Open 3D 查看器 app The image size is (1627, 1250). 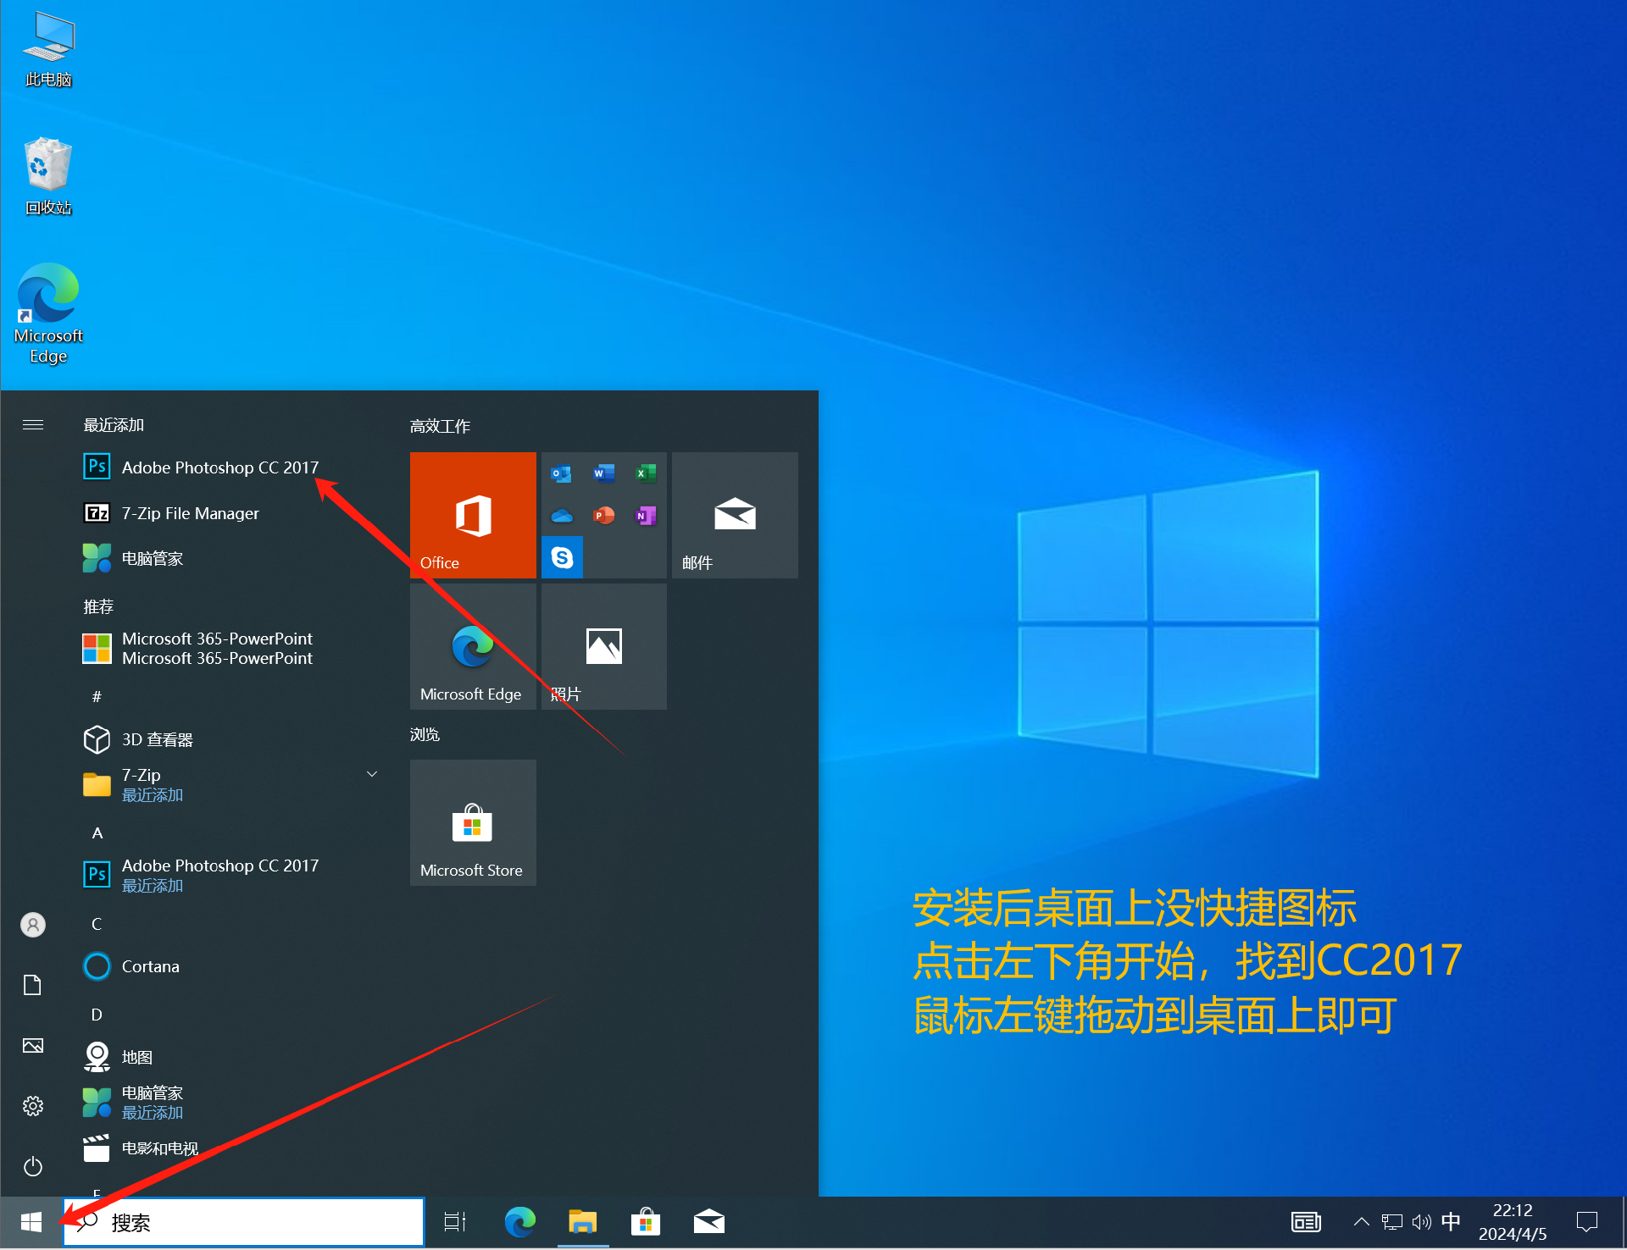click(x=229, y=739)
